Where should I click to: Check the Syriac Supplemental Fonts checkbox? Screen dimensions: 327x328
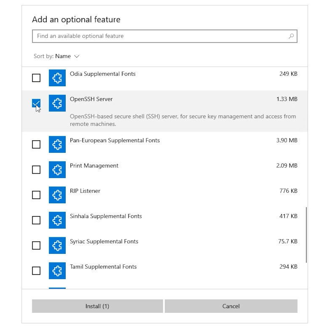pyautogui.click(x=36, y=245)
